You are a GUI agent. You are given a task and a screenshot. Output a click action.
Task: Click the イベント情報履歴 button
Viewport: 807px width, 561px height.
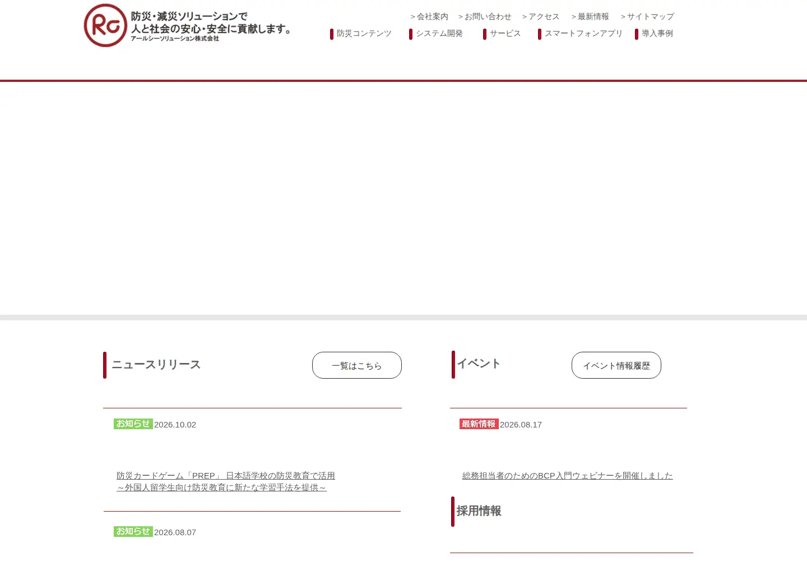616,365
